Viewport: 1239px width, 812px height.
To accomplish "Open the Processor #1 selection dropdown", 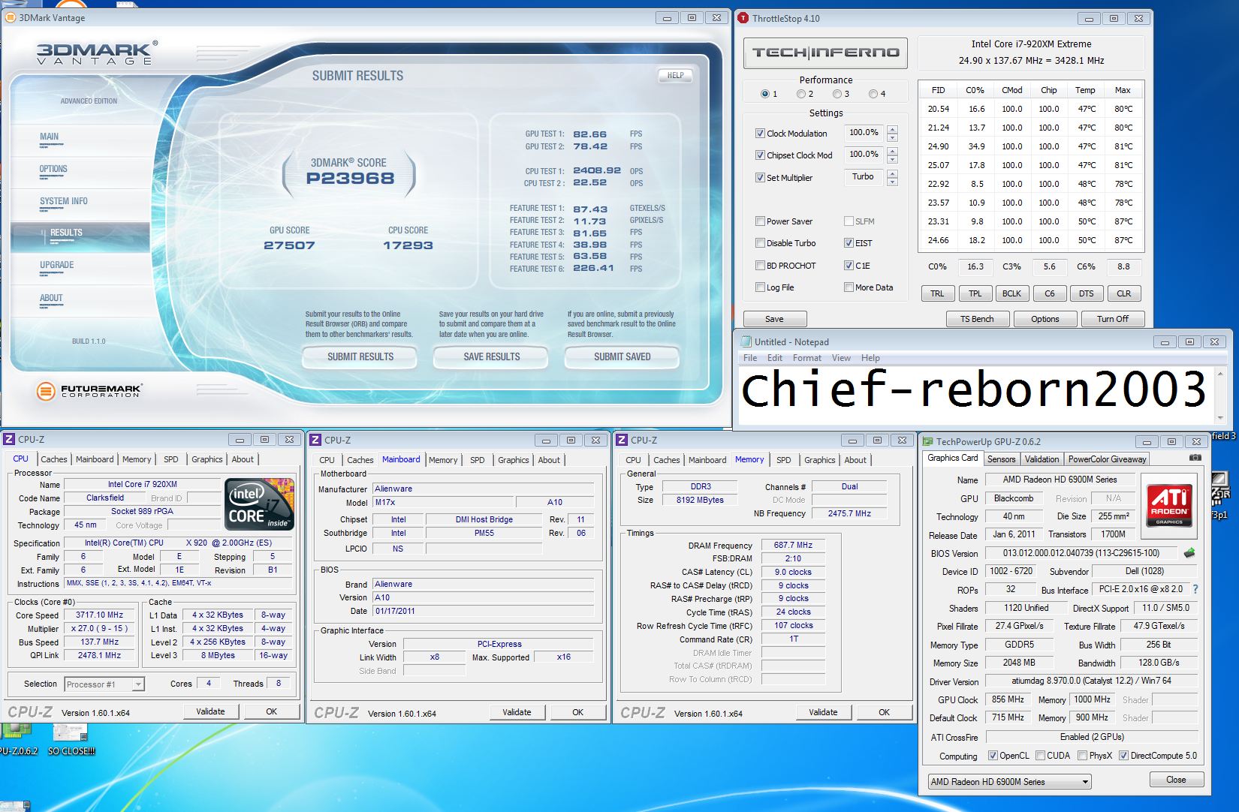I will 104,684.
